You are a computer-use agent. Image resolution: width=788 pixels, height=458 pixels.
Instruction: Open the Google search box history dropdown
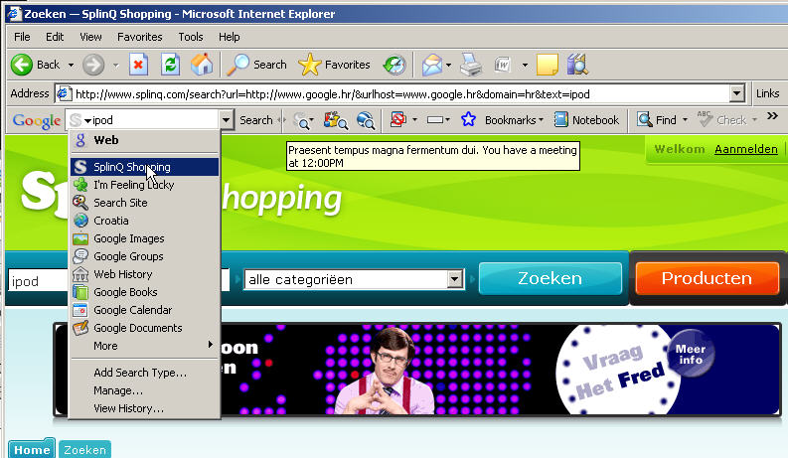(x=227, y=120)
